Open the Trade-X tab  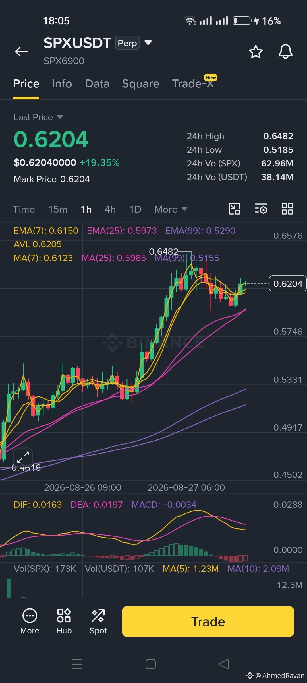click(193, 84)
